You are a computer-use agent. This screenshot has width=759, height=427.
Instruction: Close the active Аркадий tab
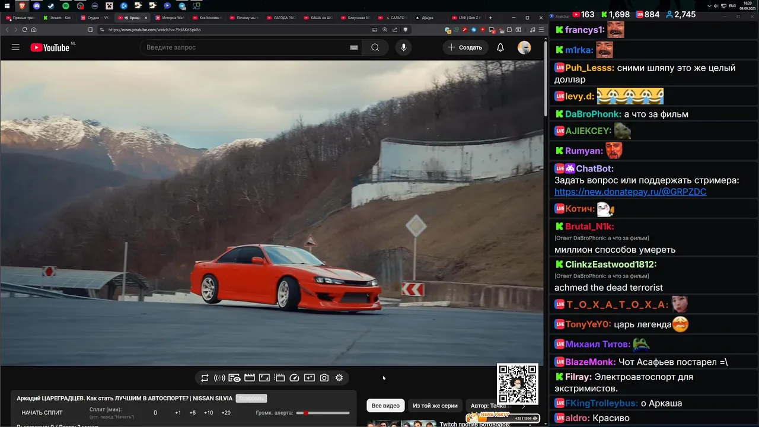click(146, 18)
